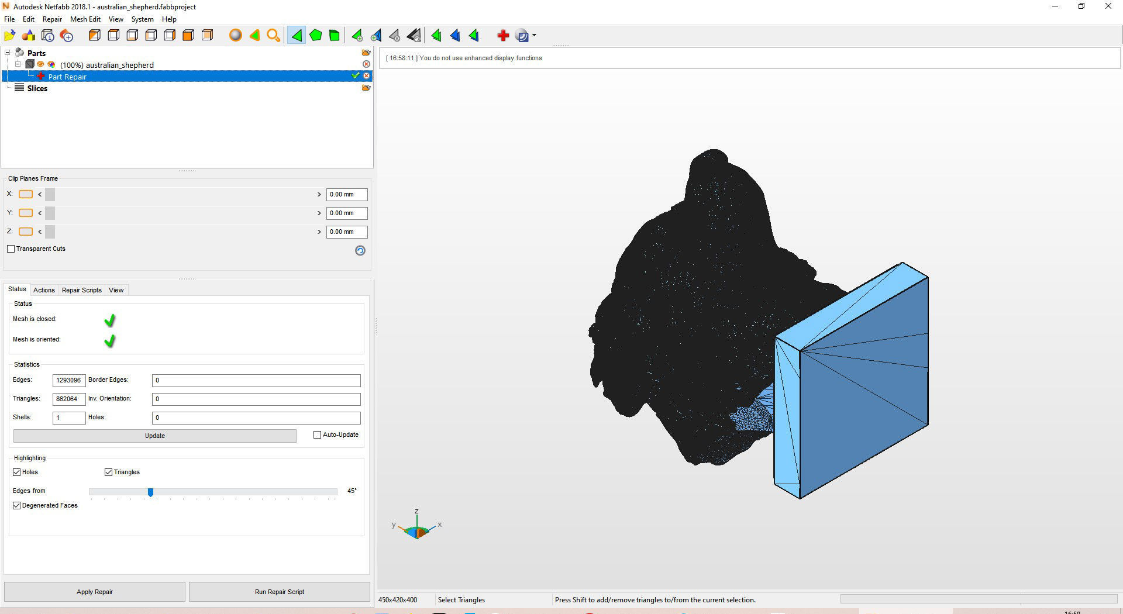Click the X clip plane 0.00 mm field
1123x614 pixels.
[x=347, y=194]
